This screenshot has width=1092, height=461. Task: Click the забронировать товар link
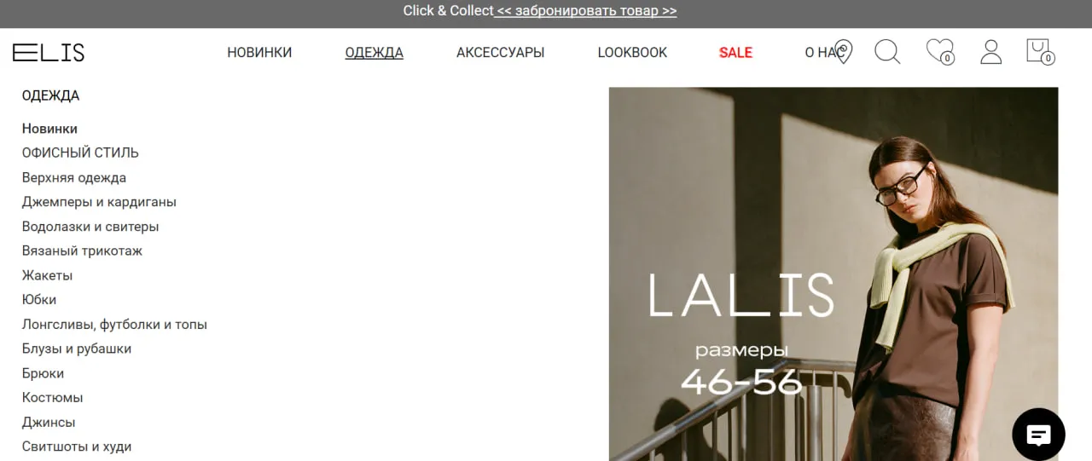coord(586,11)
